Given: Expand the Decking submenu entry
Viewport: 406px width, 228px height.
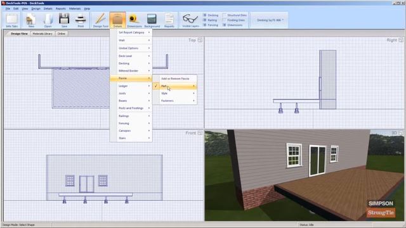Looking at the screenshot, I should pos(131,63).
